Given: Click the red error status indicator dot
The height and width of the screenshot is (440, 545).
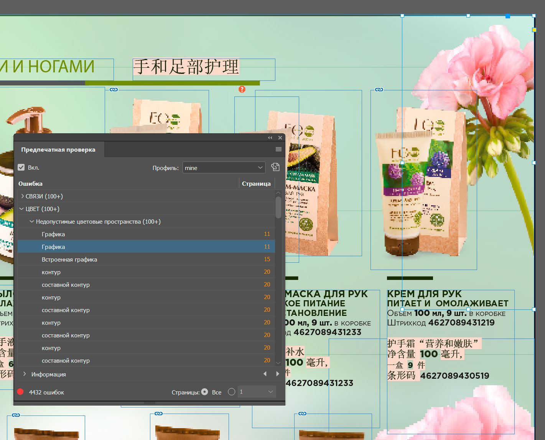Looking at the screenshot, I should (20, 392).
